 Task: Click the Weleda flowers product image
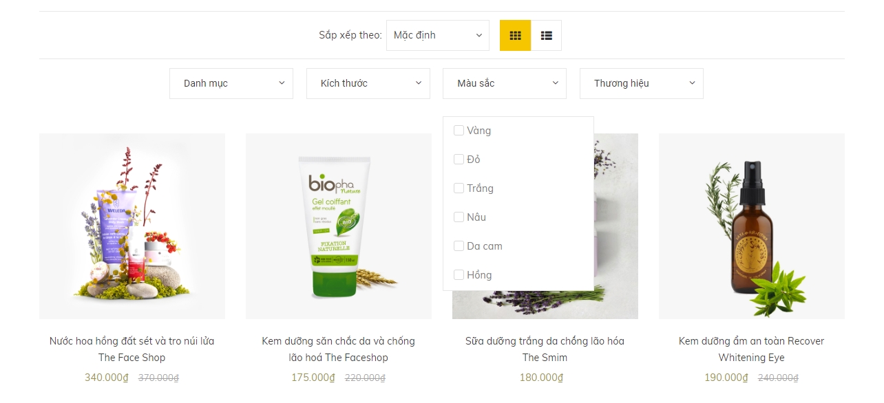[x=132, y=226]
